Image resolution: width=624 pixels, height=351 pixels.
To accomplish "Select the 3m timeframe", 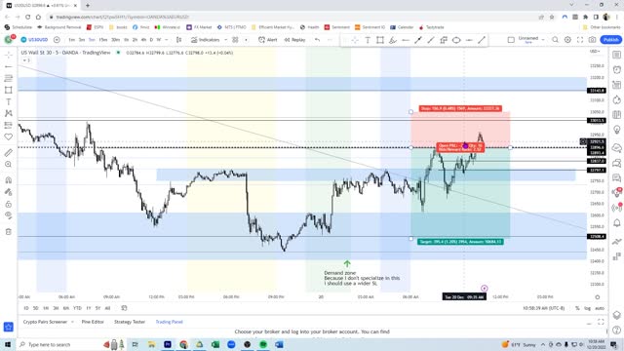I will (x=82, y=40).
